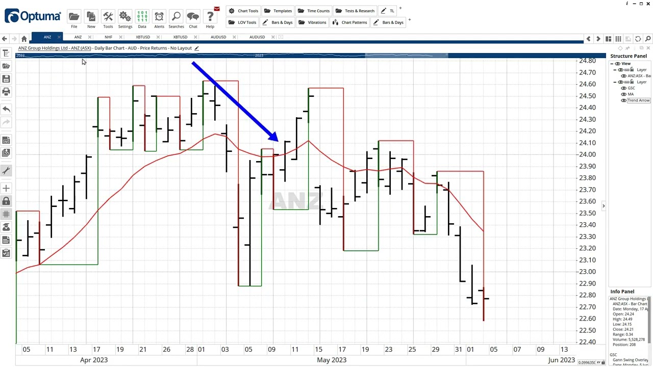Open Tests & Research toolbar menu
Viewport: 653px width, 367px height.
point(355,11)
